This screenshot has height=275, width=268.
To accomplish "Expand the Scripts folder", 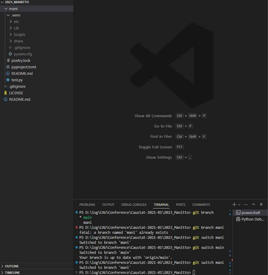I will pos(11,34).
